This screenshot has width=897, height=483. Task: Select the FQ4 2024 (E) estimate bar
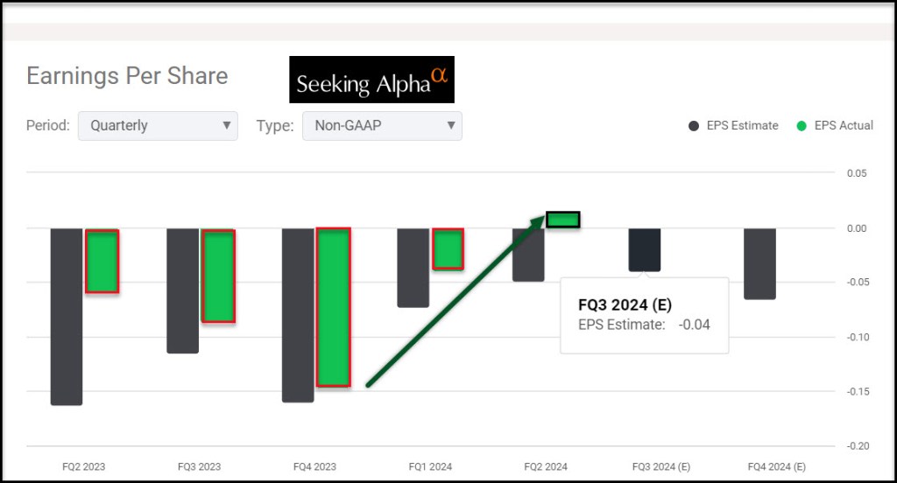tap(759, 263)
